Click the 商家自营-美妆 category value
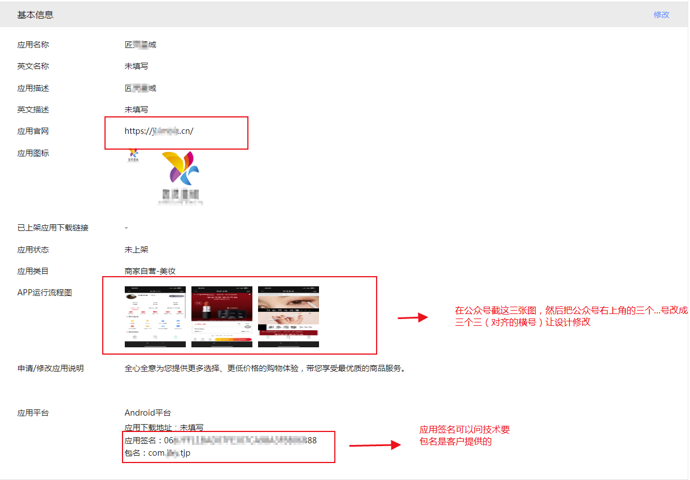This screenshot has width=690, height=480. 150,271
